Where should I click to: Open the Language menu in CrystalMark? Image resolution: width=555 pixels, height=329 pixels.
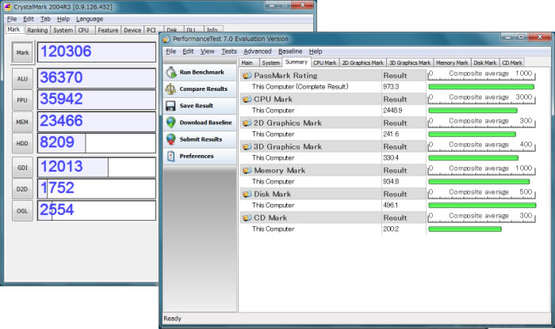[90, 19]
